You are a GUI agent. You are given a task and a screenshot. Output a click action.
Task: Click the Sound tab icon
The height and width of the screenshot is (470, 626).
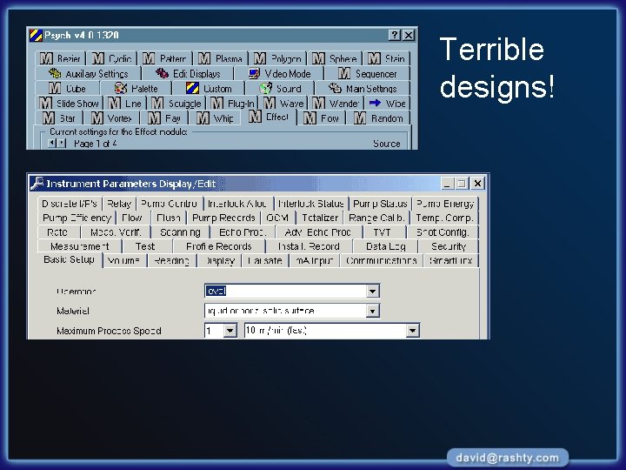265,88
